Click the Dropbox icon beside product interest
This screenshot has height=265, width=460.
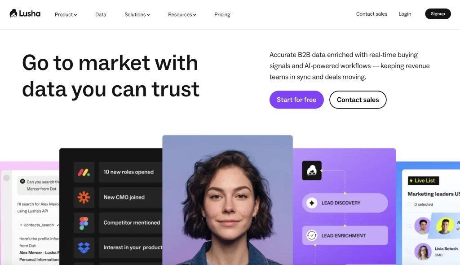pyautogui.click(x=84, y=248)
